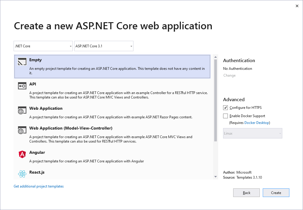Expand the ASP.NET Core 3.1 version dropdown
The image size is (303, 210).
[104, 46]
